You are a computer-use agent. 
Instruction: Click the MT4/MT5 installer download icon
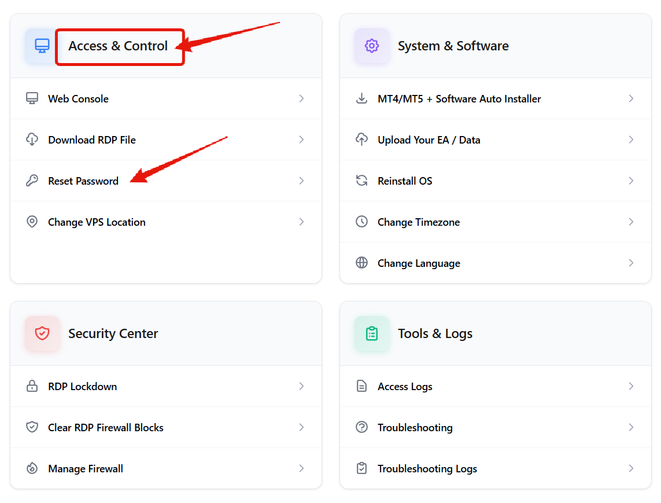point(361,98)
